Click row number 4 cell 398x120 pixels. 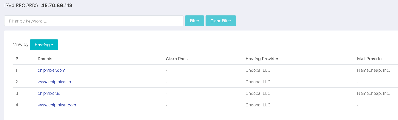tap(17, 105)
